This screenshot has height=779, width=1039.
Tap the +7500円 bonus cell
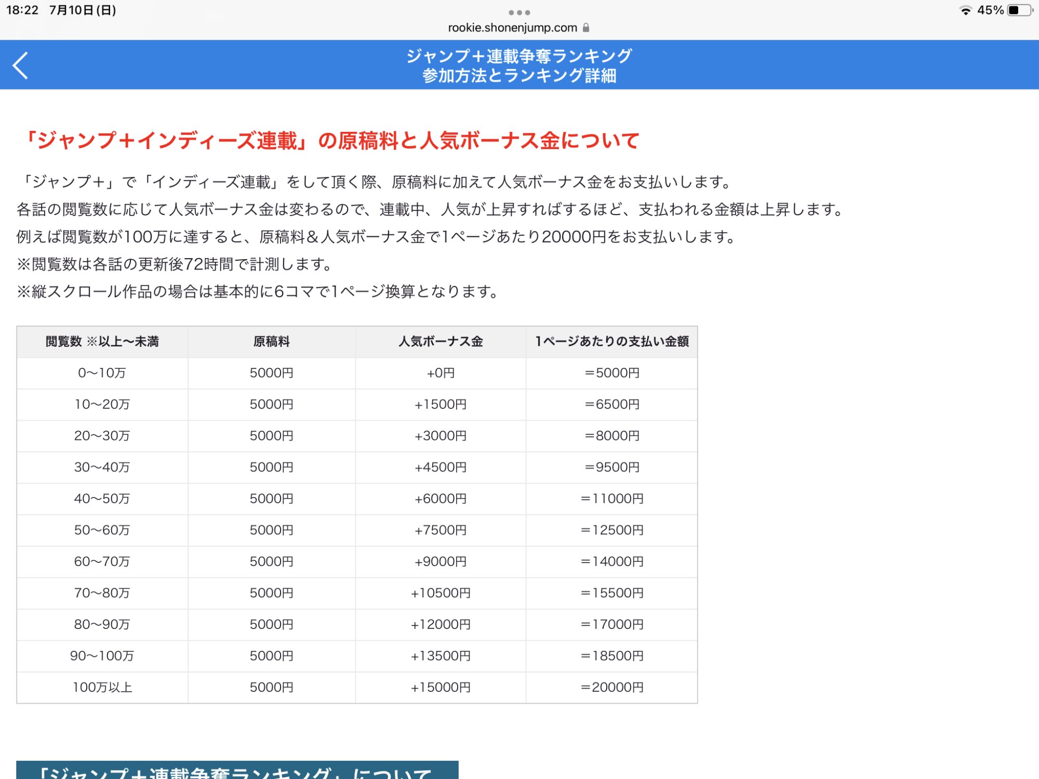coord(441,530)
